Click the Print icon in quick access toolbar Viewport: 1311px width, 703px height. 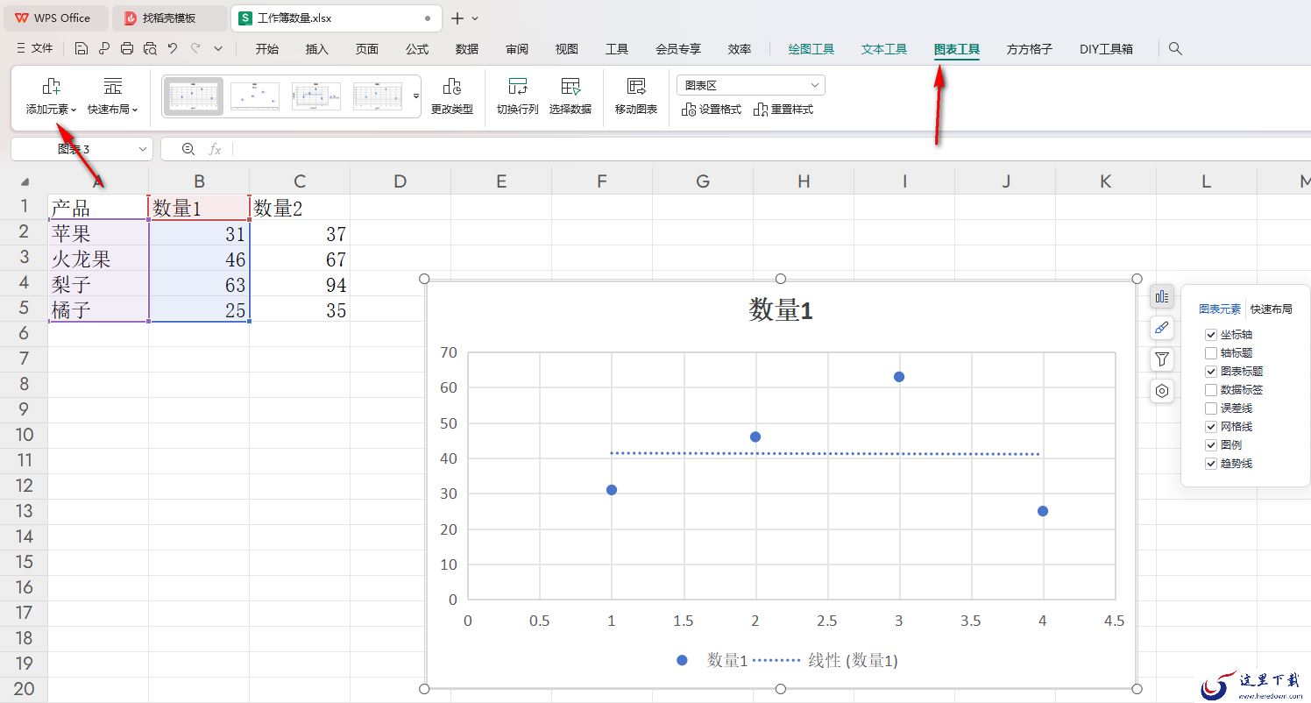[x=127, y=49]
